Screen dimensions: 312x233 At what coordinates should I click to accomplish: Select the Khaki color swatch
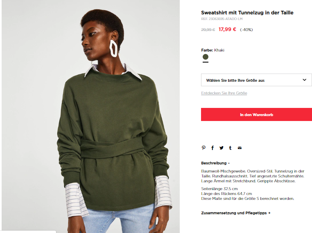(x=206, y=57)
